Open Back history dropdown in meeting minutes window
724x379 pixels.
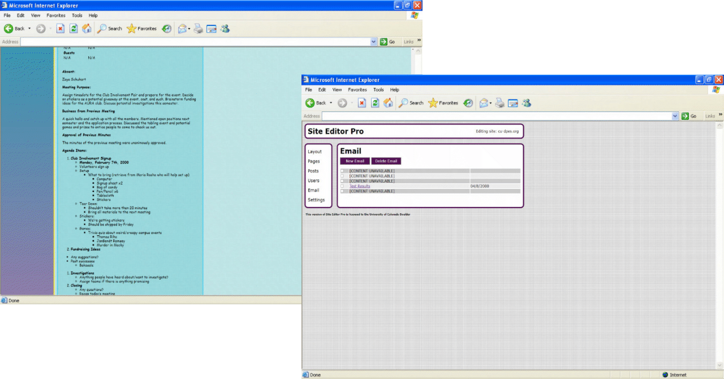[x=29, y=28]
